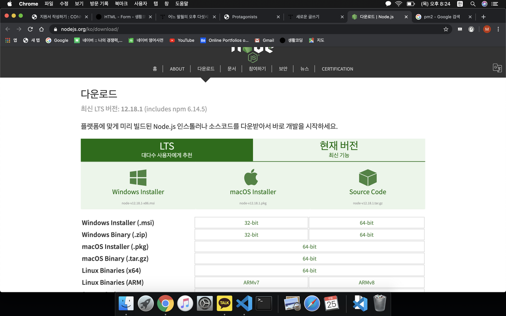Viewport: 506px width, 316px height.
Task: Download Linux Binaries (x64) 64-bit
Action: click(310, 271)
